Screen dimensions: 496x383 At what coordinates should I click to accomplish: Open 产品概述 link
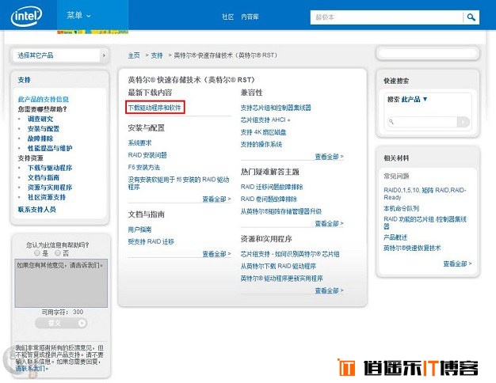click(x=395, y=237)
